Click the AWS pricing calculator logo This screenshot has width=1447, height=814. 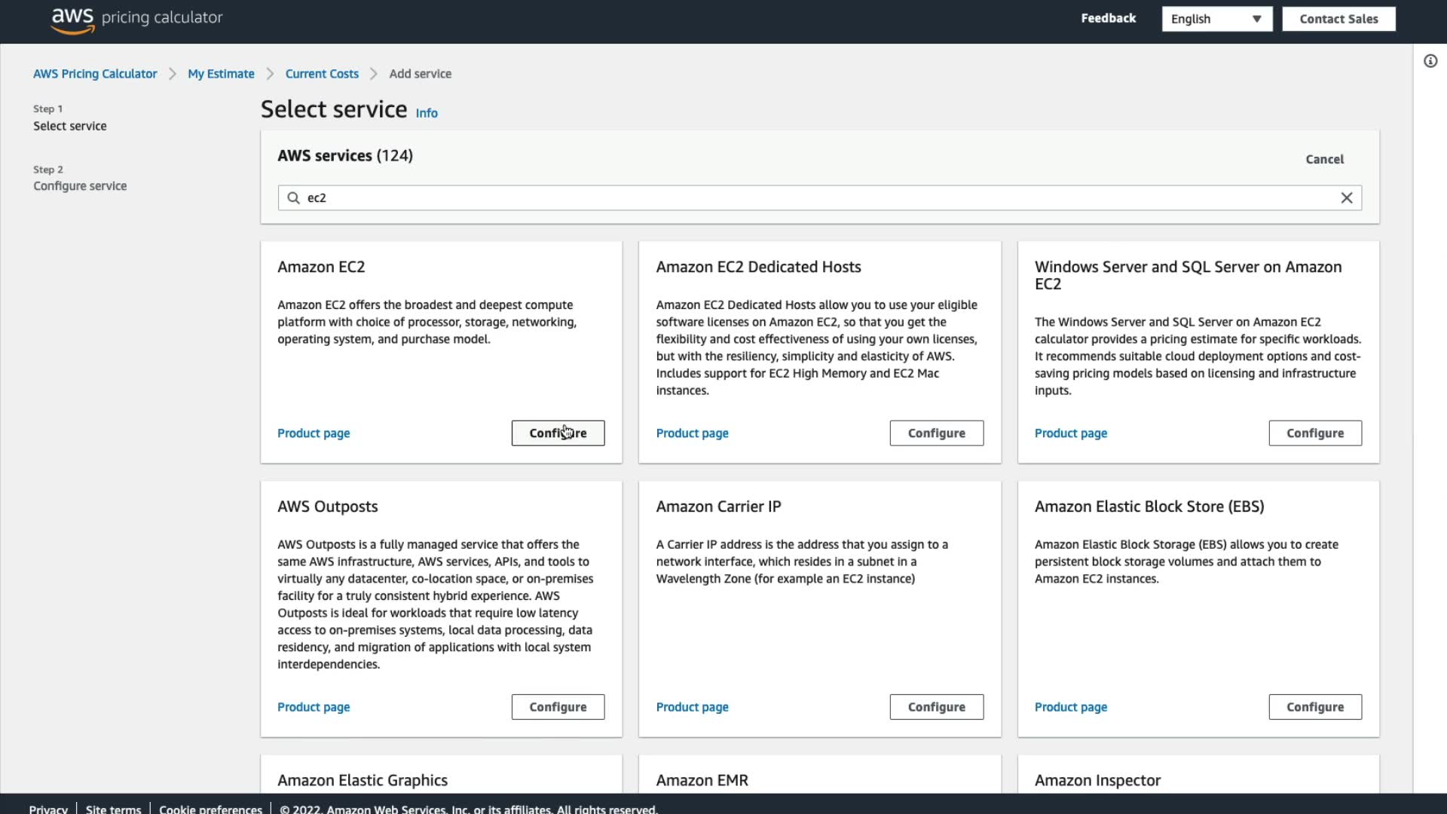(x=136, y=19)
